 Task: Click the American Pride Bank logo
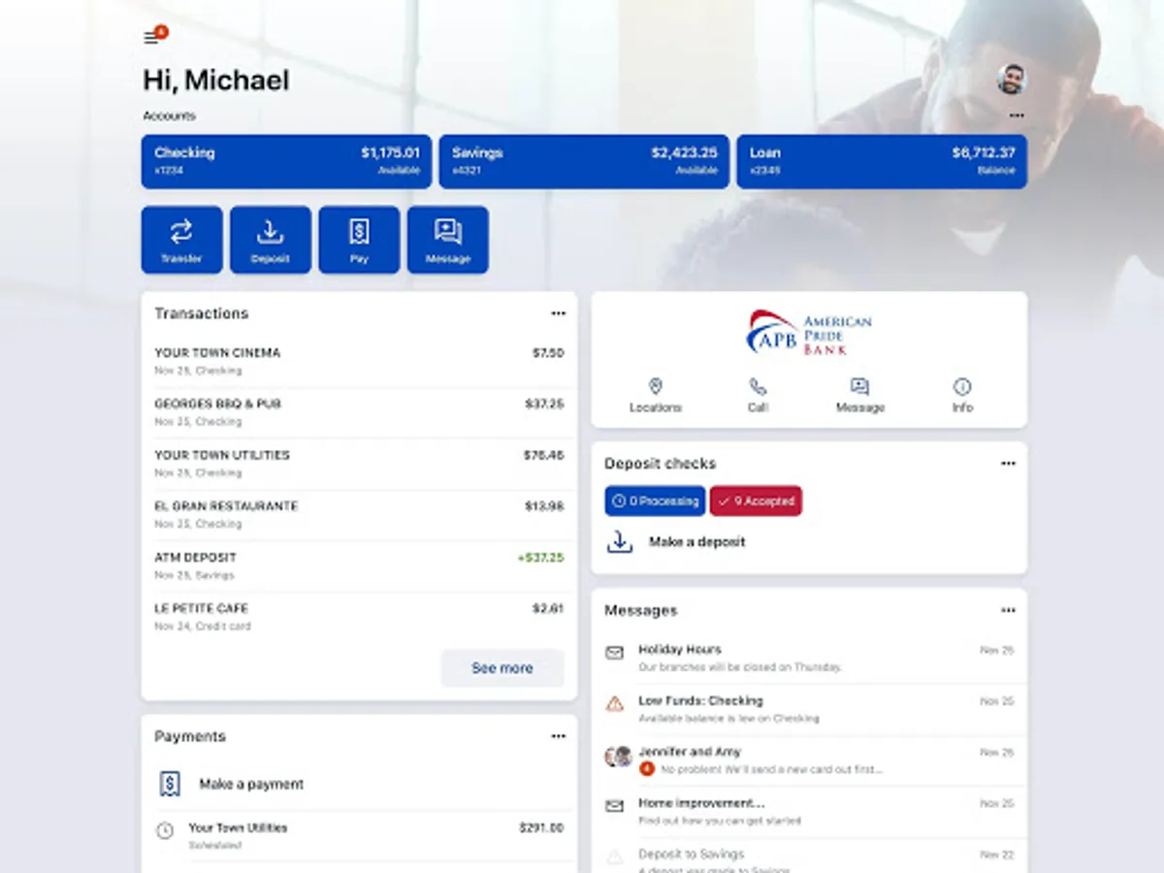click(x=809, y=333)
